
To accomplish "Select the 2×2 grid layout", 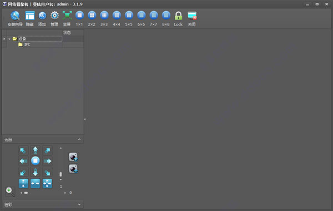I will tap(92, 19).
